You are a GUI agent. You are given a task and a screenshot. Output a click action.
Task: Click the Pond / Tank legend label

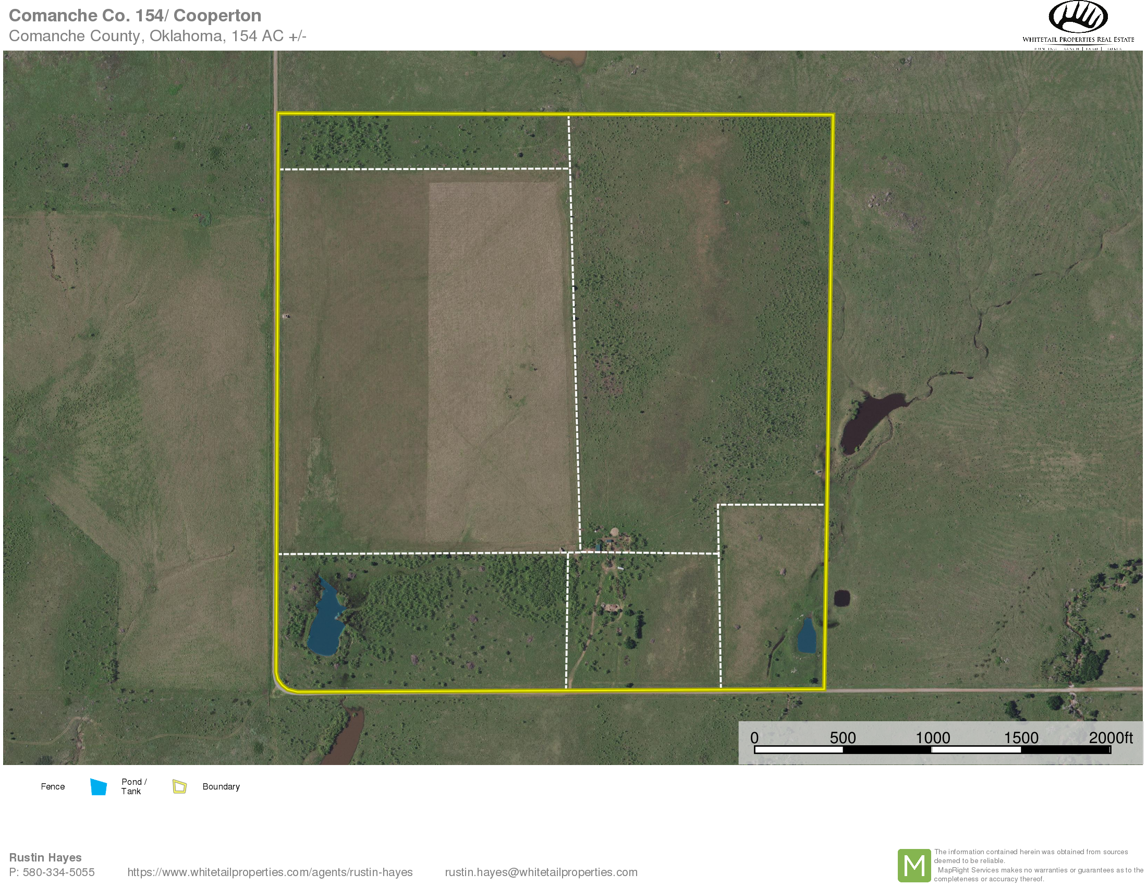(133, 786)
